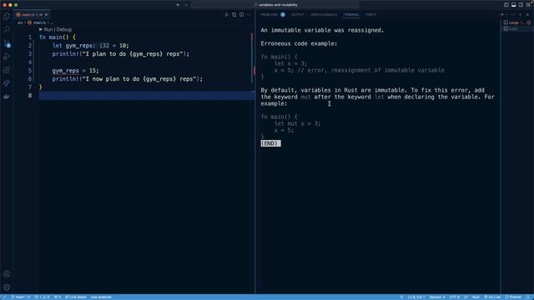Split the editor right
This screenshot has height=300, width=534.
point(241,15)
